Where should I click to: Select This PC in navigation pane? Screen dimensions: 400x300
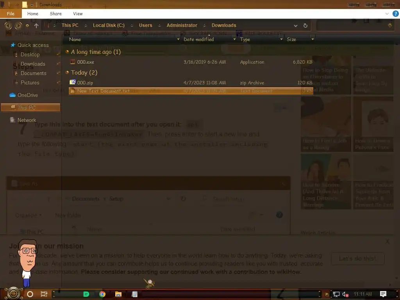[30, 107]
